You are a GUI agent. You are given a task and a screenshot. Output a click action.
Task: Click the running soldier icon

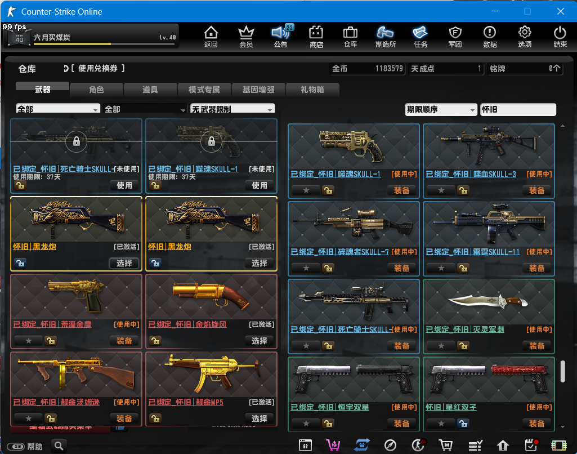[418, 446]
